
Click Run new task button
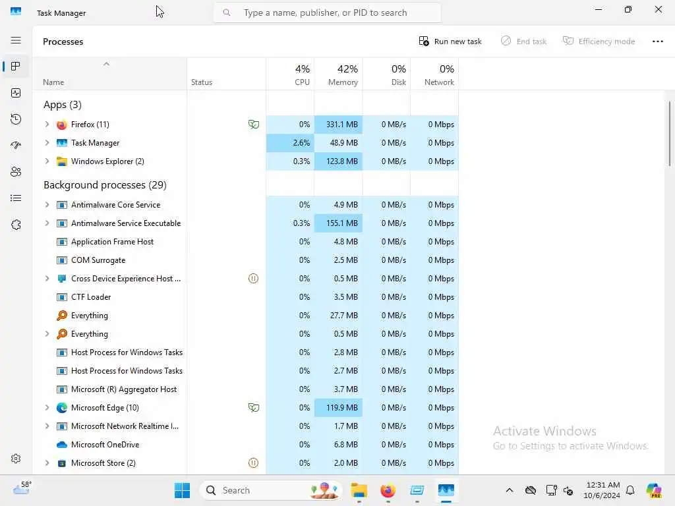450,42
